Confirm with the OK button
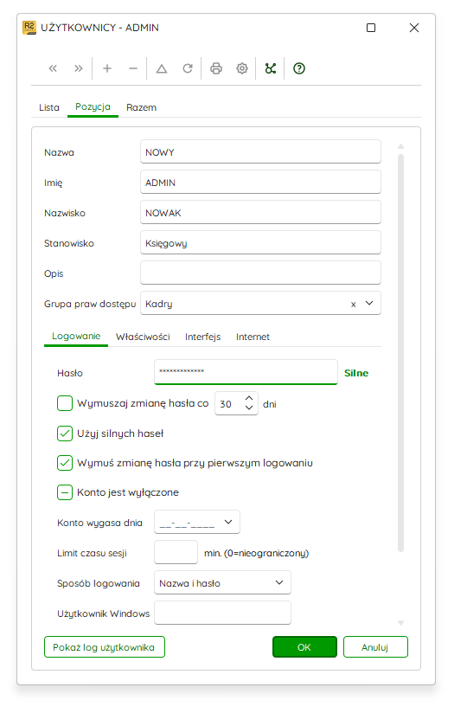This screenshot has height=713, width=467. click(x=304, y=647)
